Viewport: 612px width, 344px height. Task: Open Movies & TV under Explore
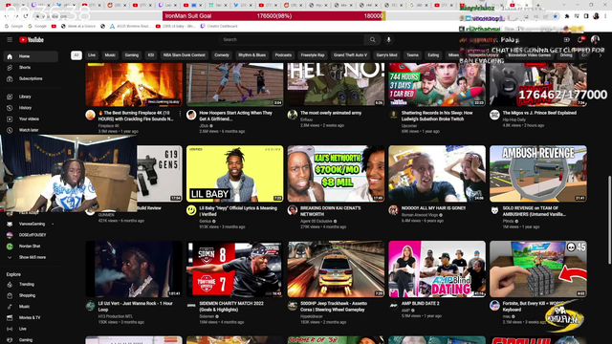coord(31,318)
